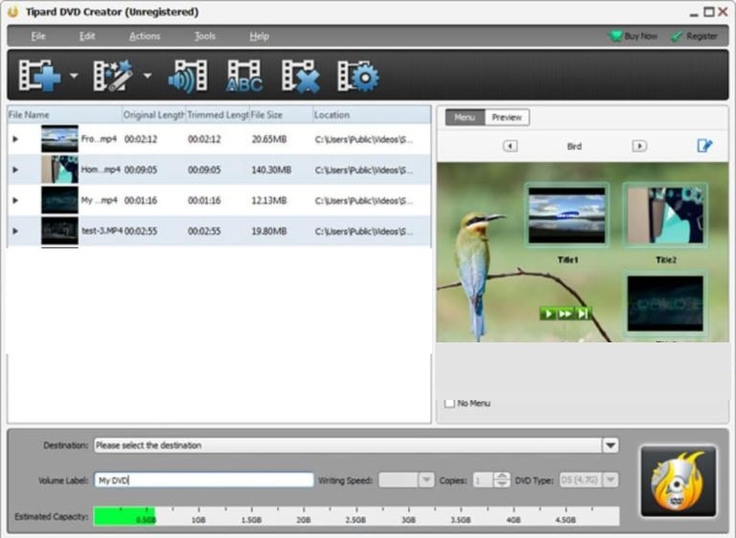Click the Title2 label in preview

[x=666, y=259]
